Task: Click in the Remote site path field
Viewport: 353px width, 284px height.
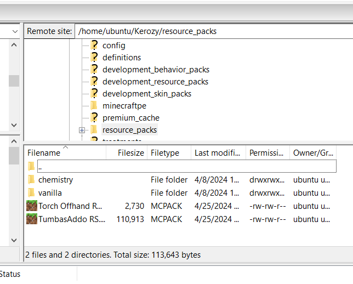Action: [x=208, y=31]
